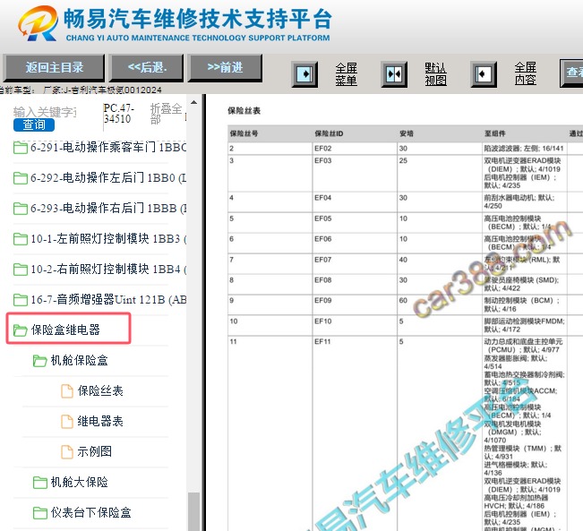Screen dimensions: 583x531
Task: Click folder icon beside 机舱大保险
Action: click(39, 483)
